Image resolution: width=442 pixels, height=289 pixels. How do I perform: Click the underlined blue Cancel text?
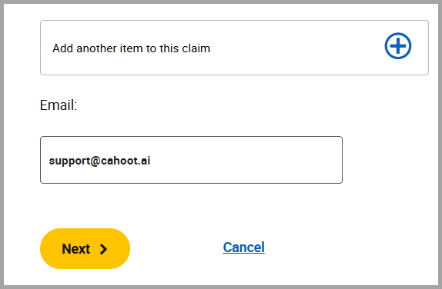tap(244, 247)
